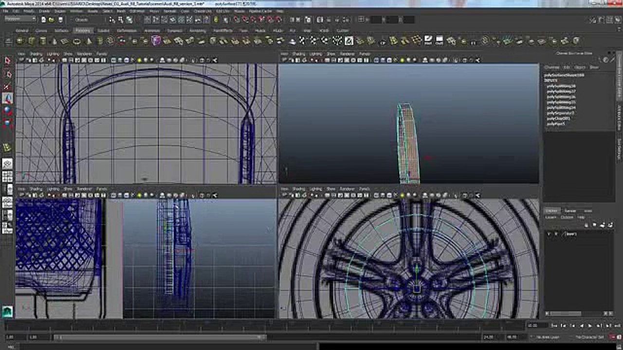Viewport: 623px width, 350px height.
Task: Switch to the General shelf tab
Action: click(22, 30)
